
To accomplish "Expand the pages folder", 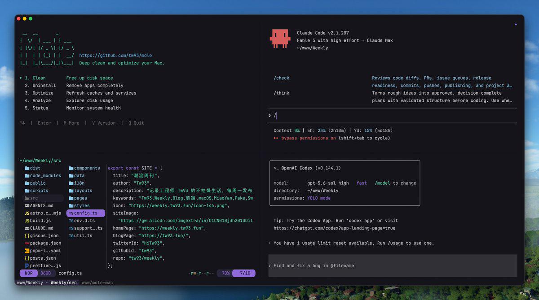I will (78, 198).
